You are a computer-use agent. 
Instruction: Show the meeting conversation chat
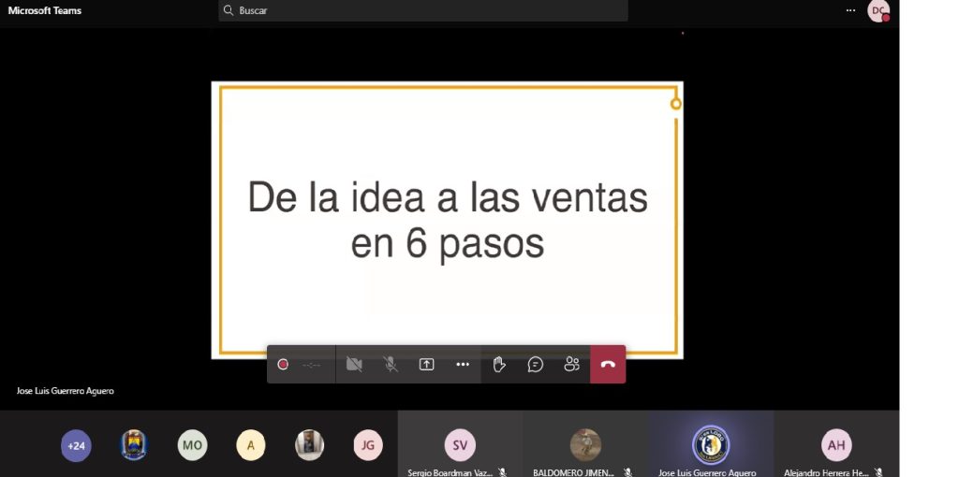point(536,365)
